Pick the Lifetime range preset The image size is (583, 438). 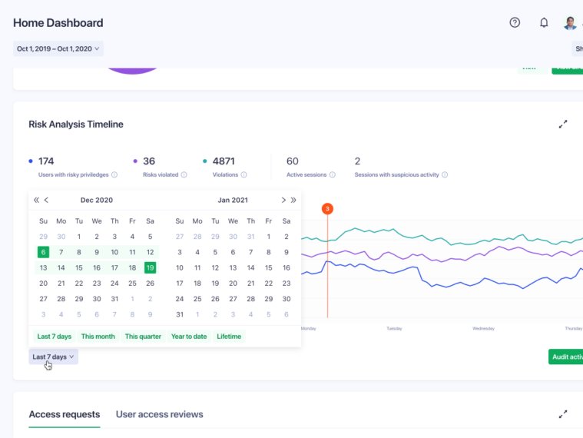[229, 337]
